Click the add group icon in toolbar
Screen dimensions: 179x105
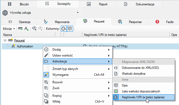point(20,28)
